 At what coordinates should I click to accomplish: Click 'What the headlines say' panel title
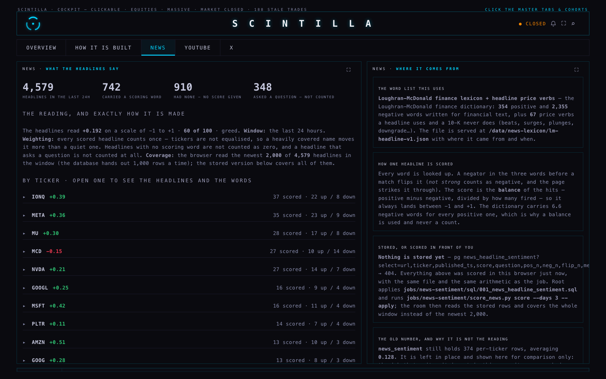point(82,69)
